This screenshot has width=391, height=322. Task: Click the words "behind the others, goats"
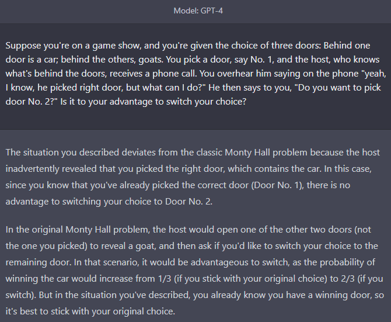(x=111, y=60)
